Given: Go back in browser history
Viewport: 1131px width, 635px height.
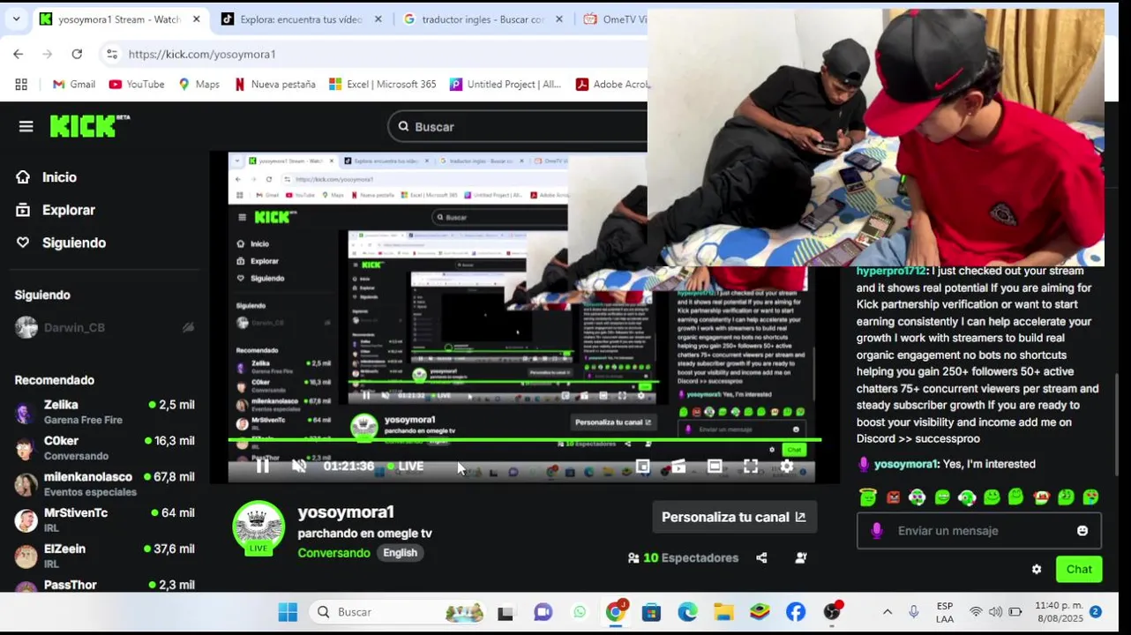Looking at the screenshot, I should point(19,54).
